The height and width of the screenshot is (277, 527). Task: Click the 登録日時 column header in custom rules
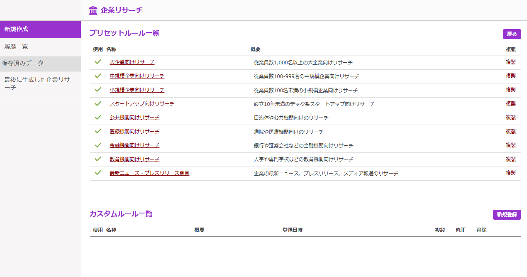[x=292, y=230]
